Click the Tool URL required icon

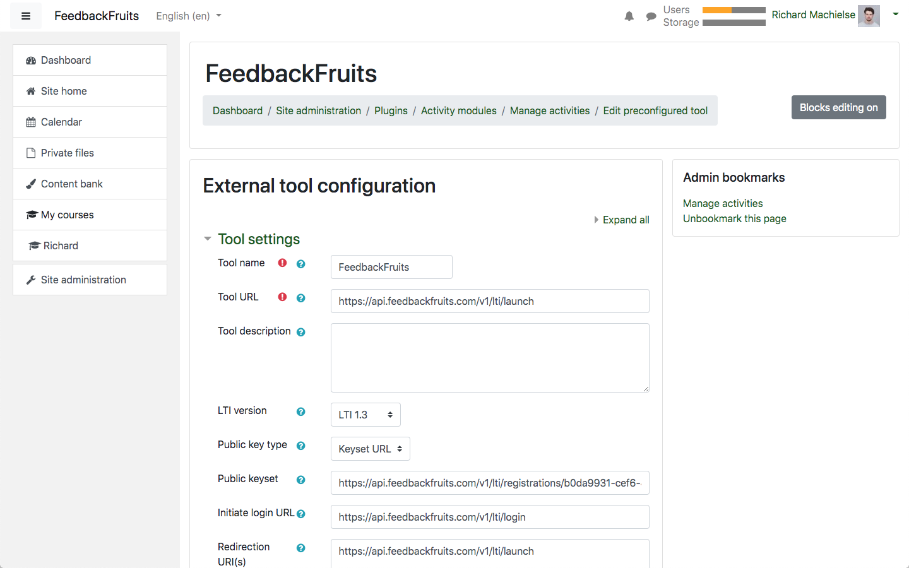pos(282,297)
